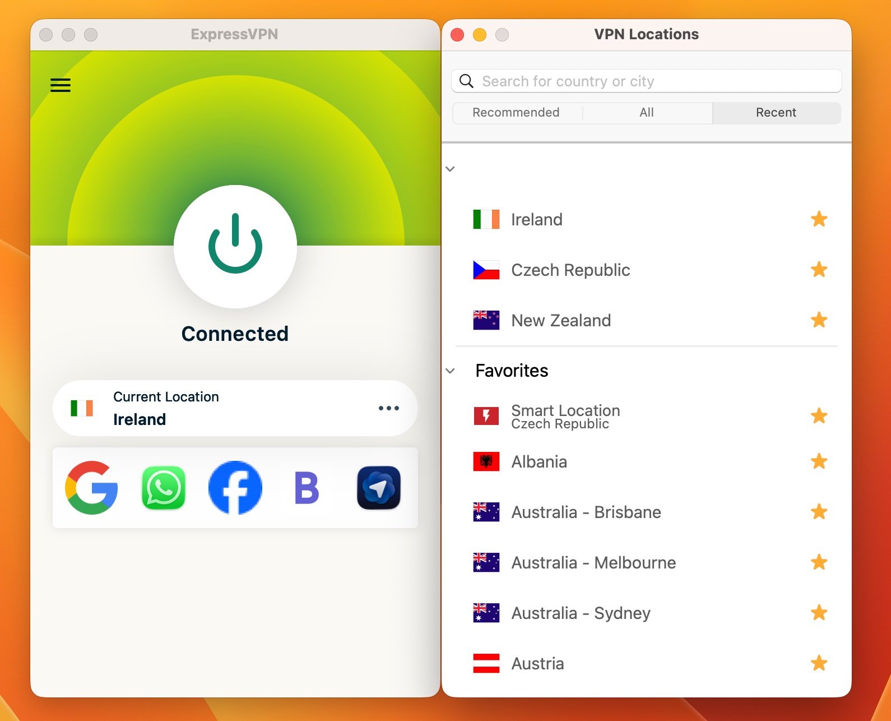891x721 pixels.
Task: Select Ireland in the recent list
Action: coord(647,219)
